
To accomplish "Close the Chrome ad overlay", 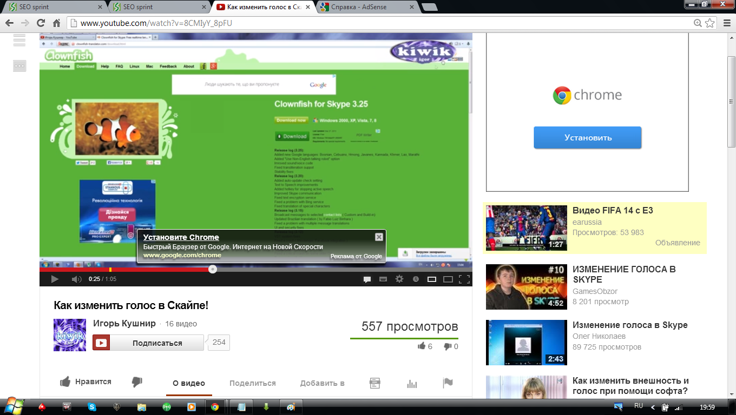I will click(x=379, y=237).
